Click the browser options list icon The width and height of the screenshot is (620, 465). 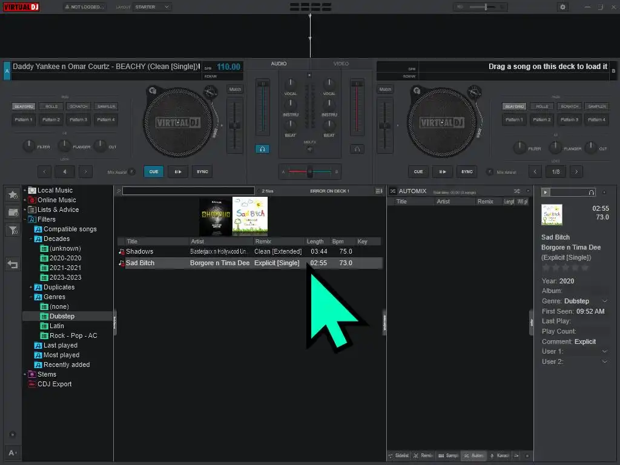pyautogui.click(x=379, y=191)
